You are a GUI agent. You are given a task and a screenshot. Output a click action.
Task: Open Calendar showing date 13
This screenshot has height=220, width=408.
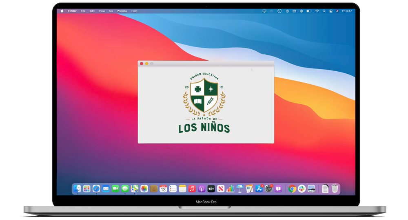tap(163, 189)
